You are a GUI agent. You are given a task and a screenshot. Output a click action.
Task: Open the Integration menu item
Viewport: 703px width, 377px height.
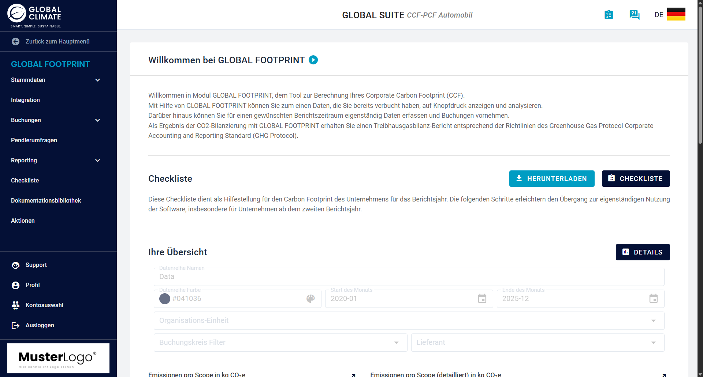tap(25, 100)
